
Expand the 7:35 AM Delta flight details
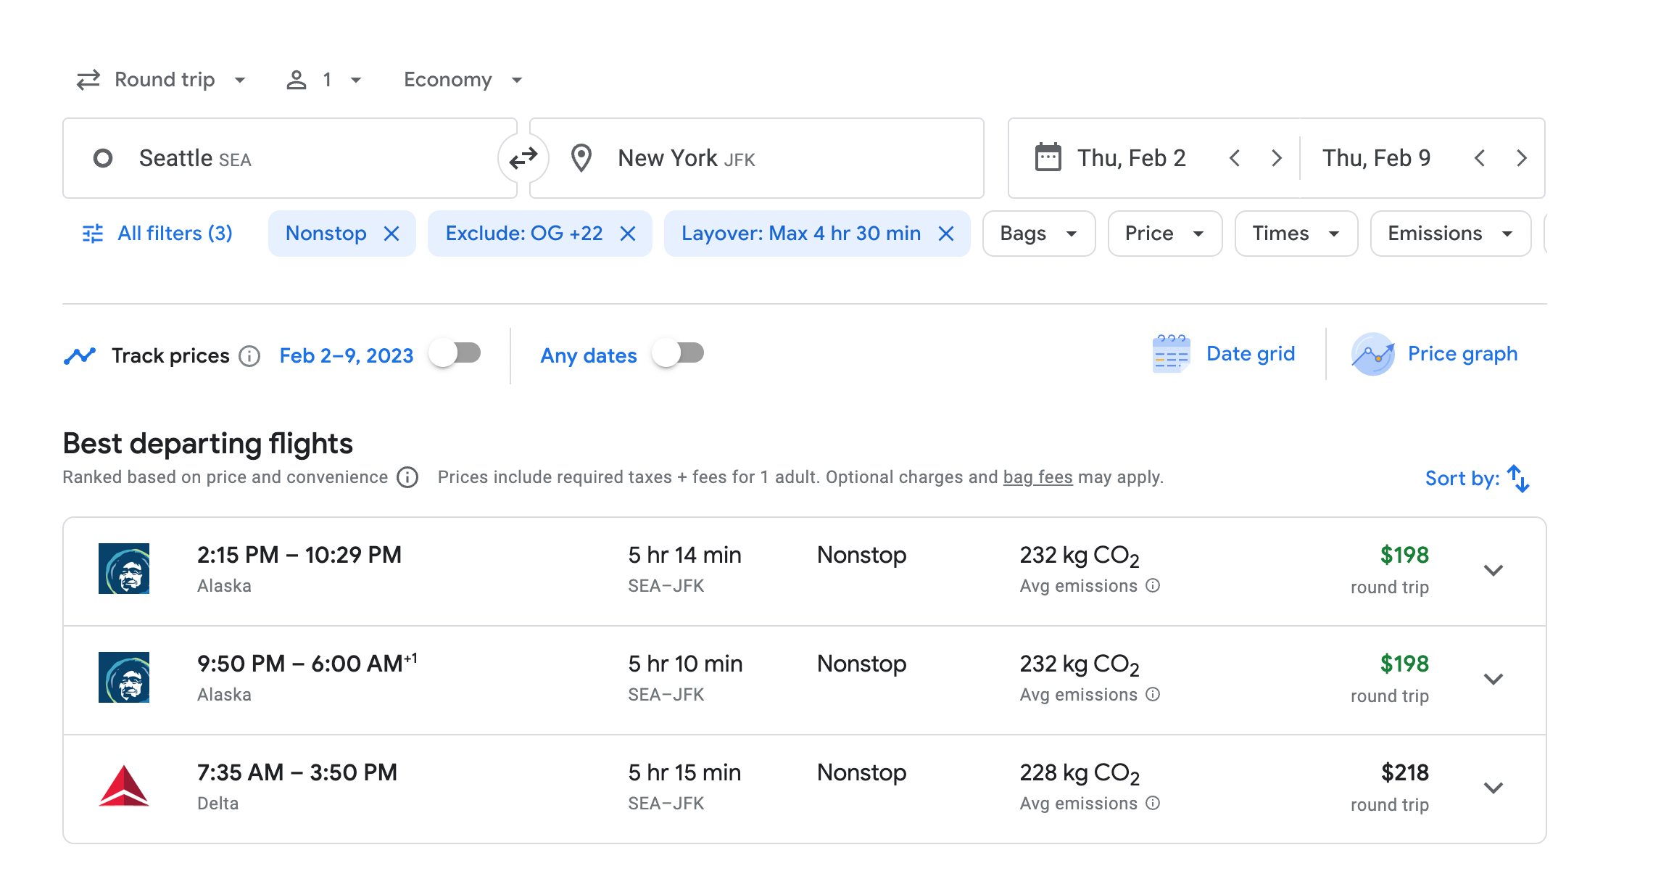(x=1493, y=788)
